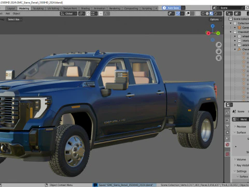The image size is (249, 187).
Task: Open the proportional editing falloff selector
Action: click(x=106, y=14)
